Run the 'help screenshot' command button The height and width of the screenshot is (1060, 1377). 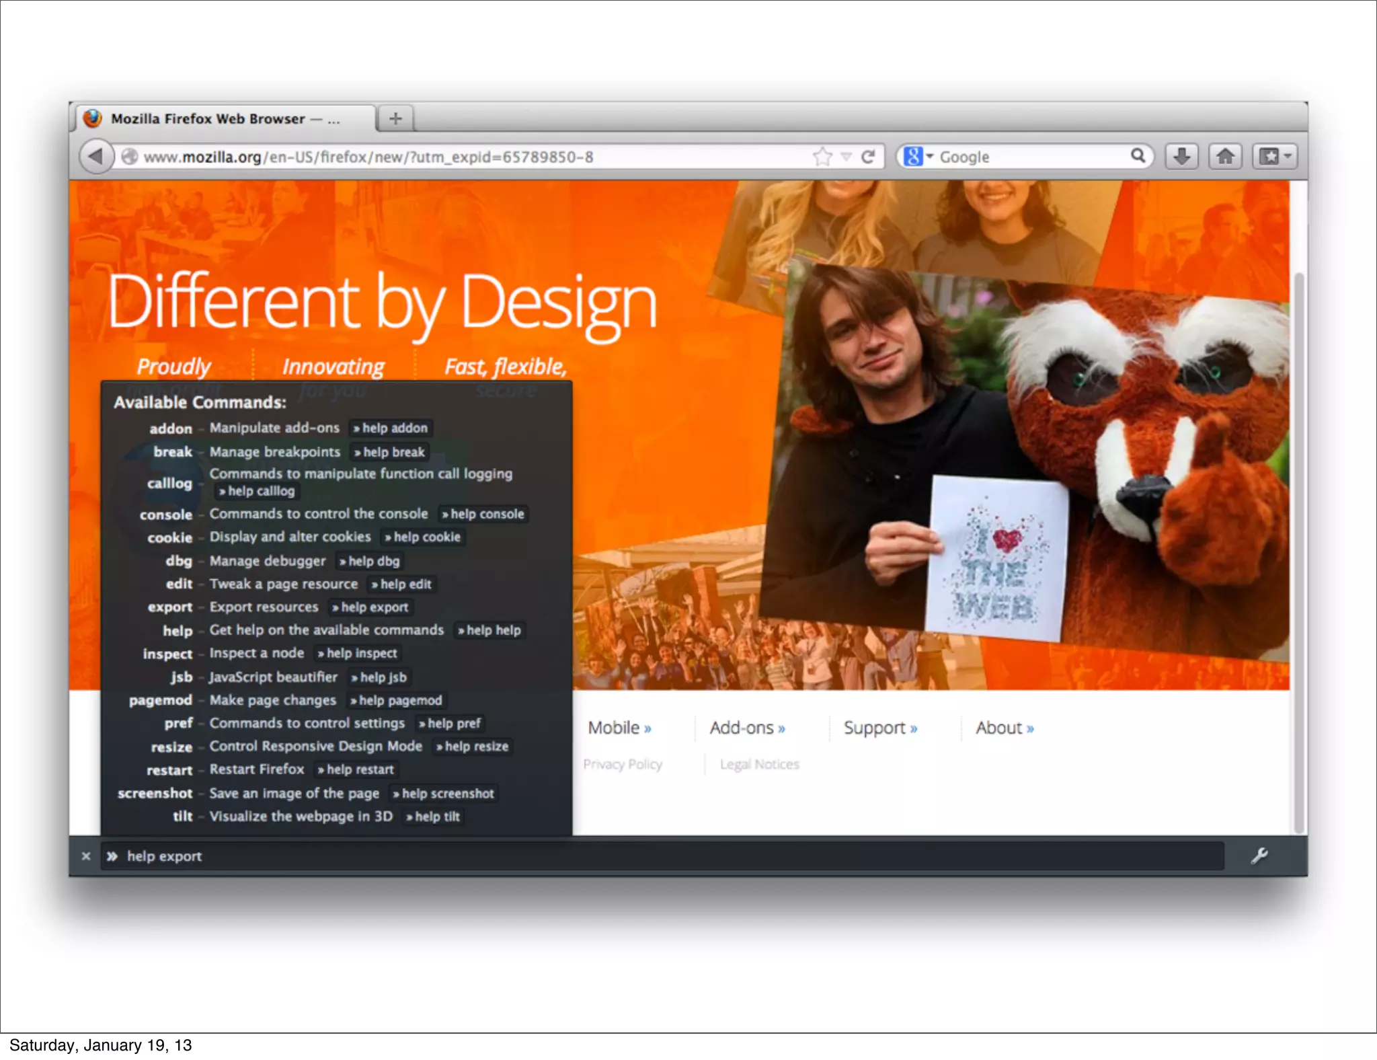[x=443, y=794]
